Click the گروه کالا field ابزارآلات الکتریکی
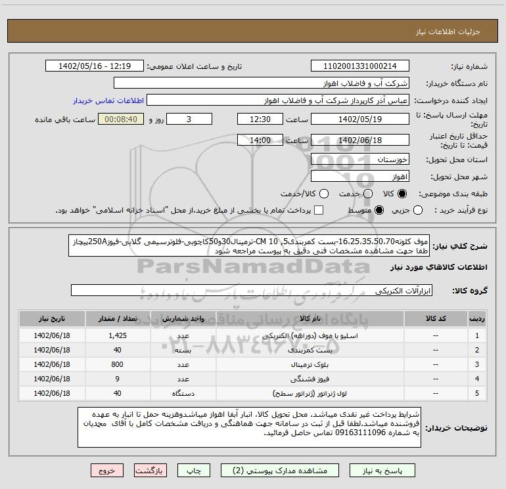The image size is (506, 489). [x=252, y=290]
